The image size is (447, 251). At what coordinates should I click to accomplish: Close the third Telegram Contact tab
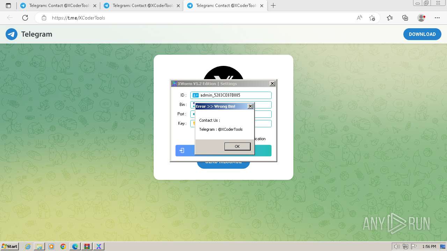coord(262,6)
